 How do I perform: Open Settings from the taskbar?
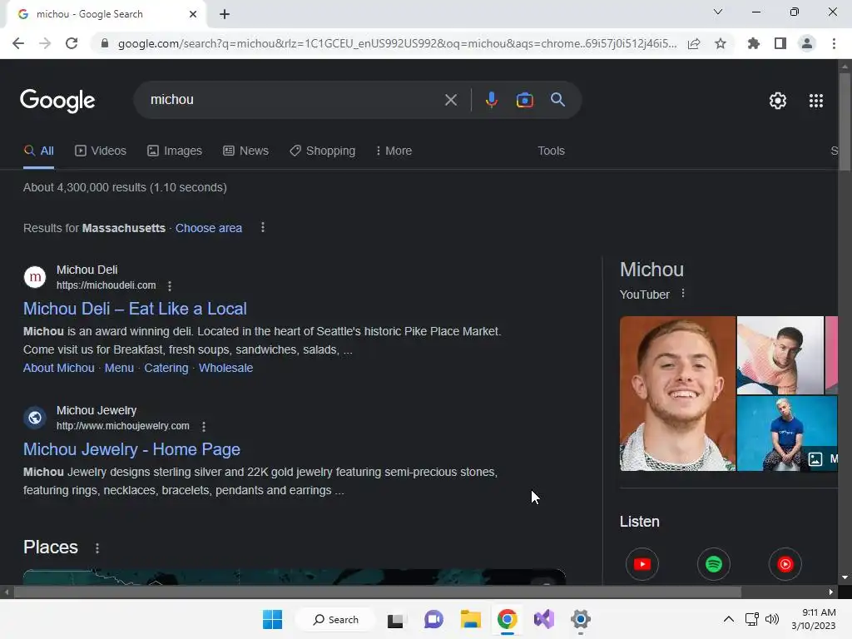pyautogui.click(x=580, y=619)
